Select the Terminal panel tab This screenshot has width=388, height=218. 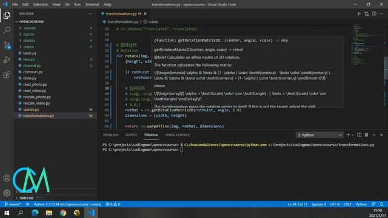[151, 135]
